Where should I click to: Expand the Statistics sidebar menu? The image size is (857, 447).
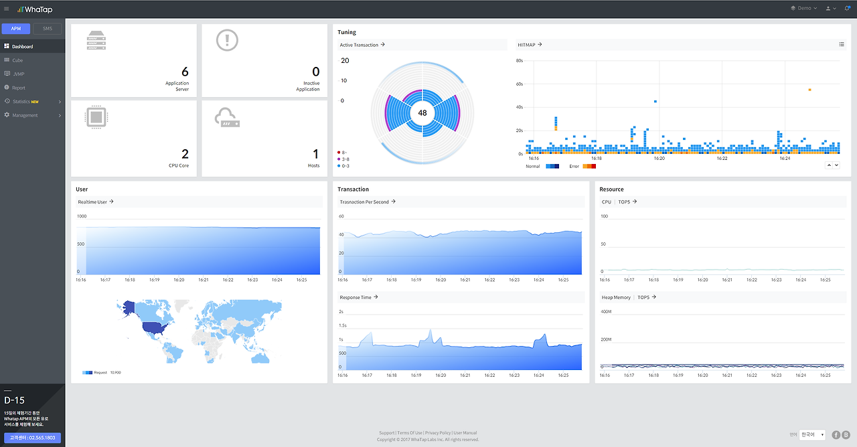point(33,102)
